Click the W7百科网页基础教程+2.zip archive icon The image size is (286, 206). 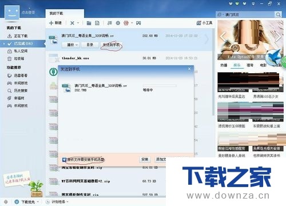click(x=53, y=181)
